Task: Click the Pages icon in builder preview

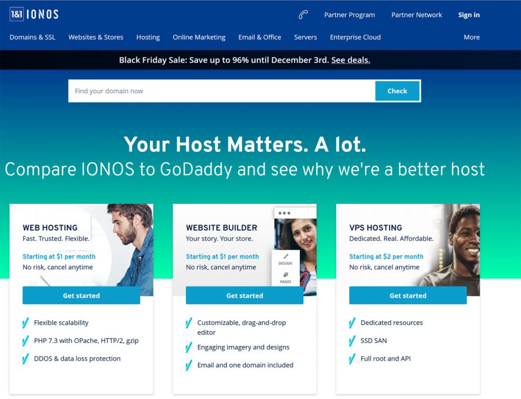Action: click(x=286, y=274)
